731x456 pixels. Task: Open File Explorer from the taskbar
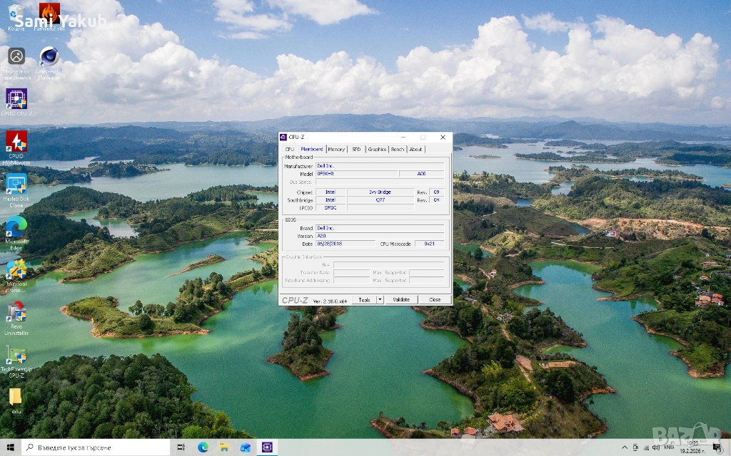224,447
